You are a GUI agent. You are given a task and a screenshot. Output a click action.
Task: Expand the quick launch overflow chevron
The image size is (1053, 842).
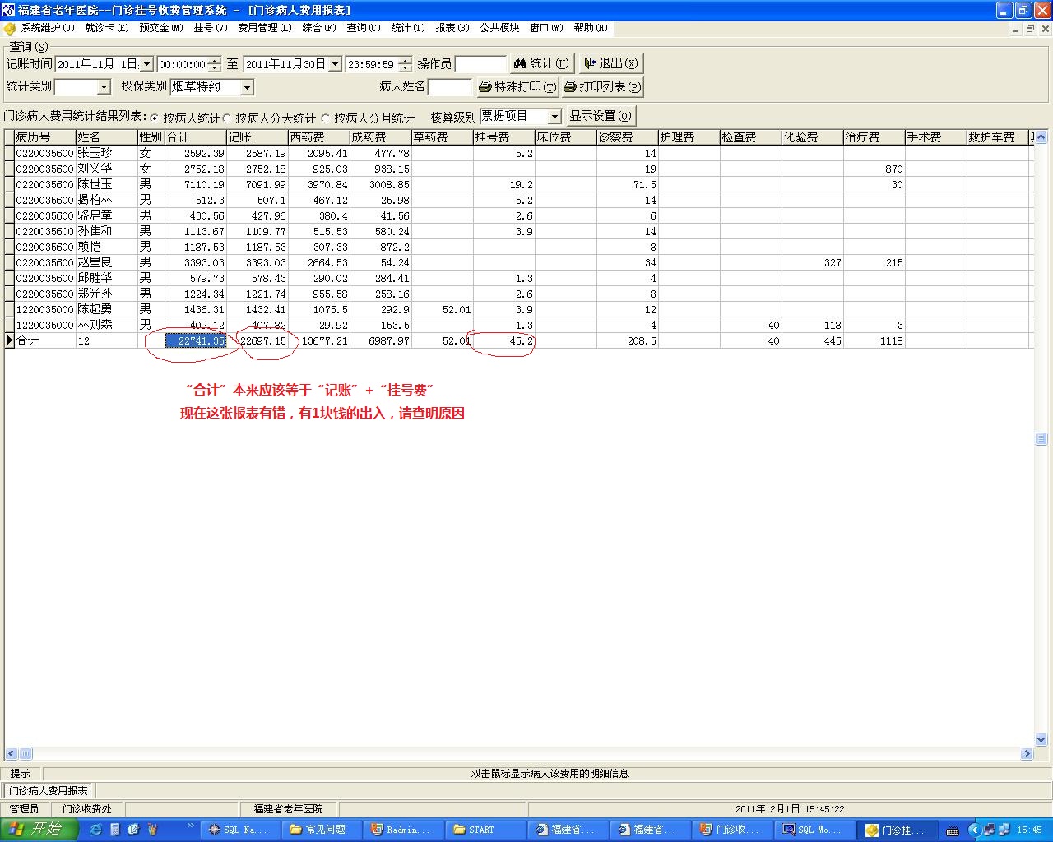(191, 826)
